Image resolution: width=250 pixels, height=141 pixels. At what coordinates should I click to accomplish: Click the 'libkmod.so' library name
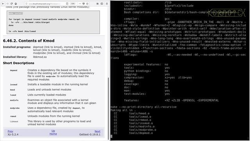(40, 57)
